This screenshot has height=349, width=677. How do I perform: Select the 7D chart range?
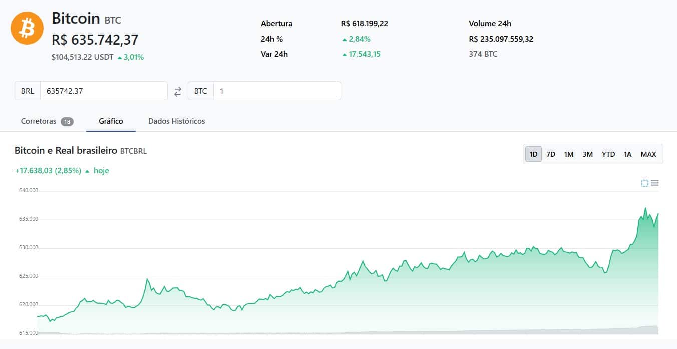(x=551, y=154)
